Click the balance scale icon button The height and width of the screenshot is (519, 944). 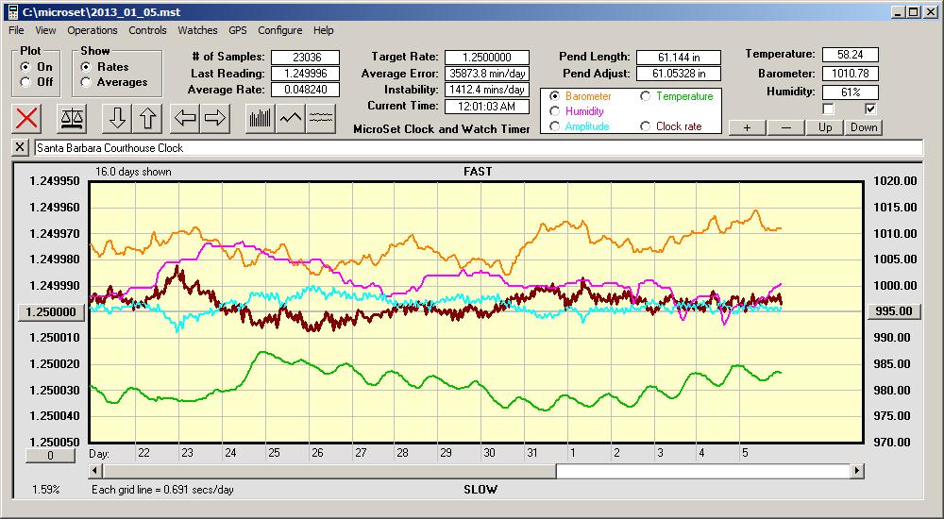click(x=73, y=118)
